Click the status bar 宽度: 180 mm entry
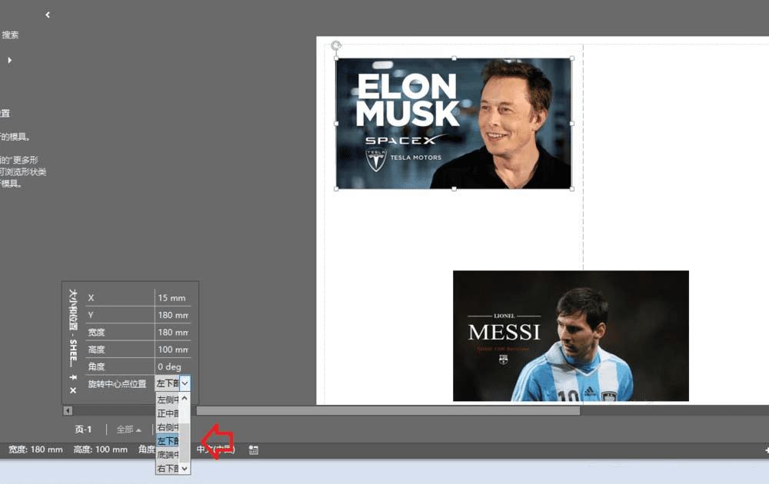 [35, 449]
